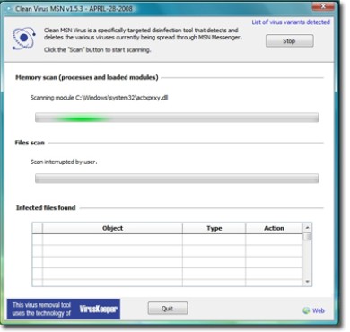350x332 pixels.
Task: Open the List of virus variants detected link
Action: (x=291, y=22)
